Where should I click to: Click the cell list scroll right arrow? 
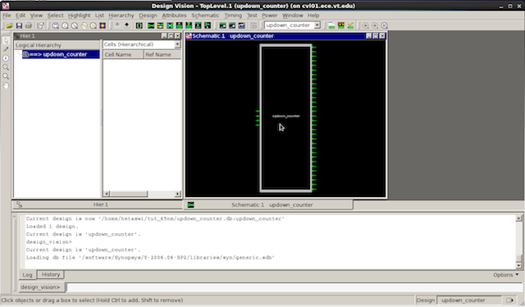178,194
